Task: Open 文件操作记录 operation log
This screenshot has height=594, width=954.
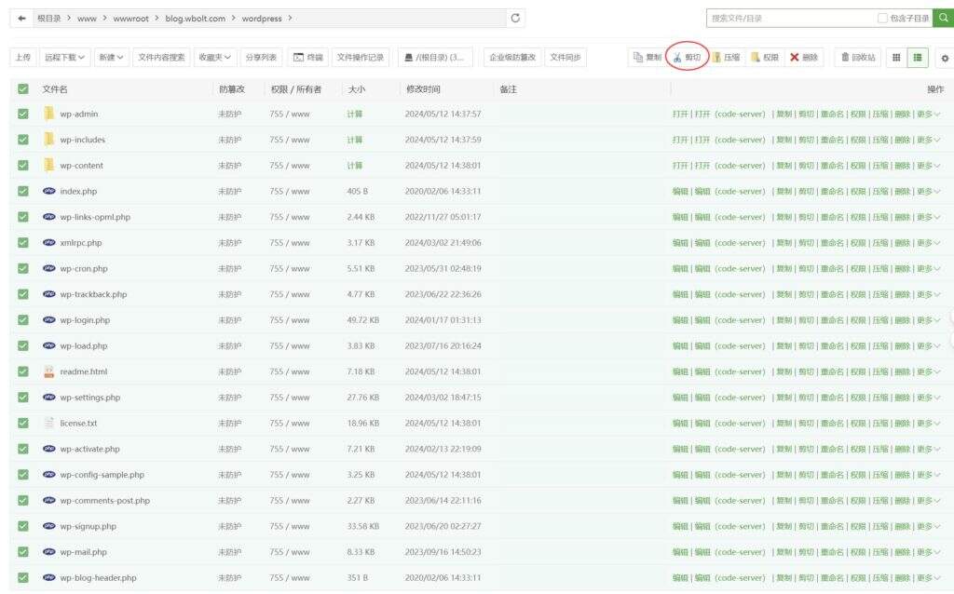Action: point(361,57)
